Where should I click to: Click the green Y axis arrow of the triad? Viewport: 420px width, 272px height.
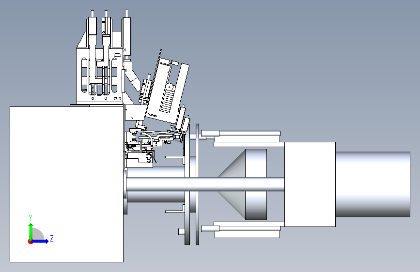[31, 231]
